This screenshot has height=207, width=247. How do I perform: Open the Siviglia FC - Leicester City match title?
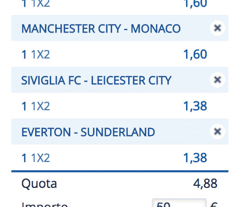click(x=96, y=80)
